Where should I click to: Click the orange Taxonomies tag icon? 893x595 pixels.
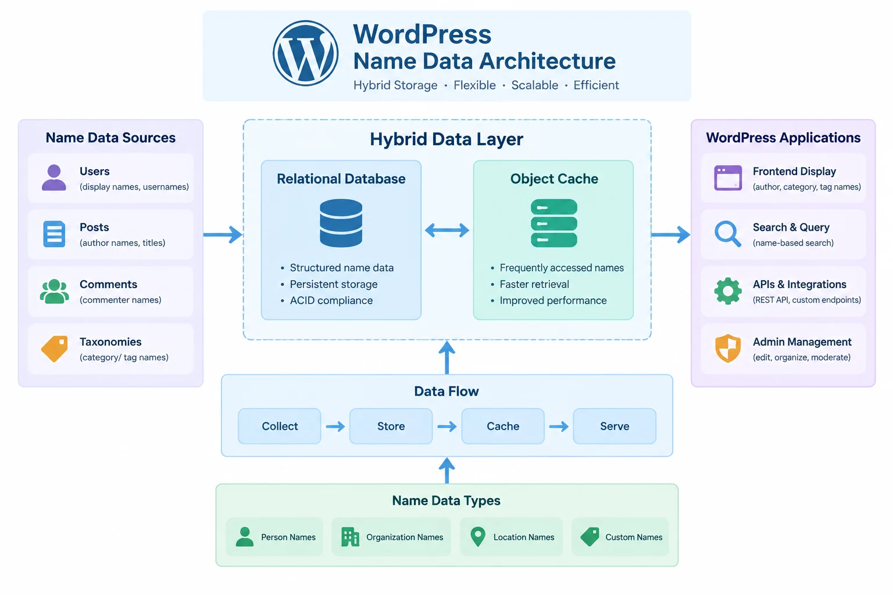click(x=55, y=349)
